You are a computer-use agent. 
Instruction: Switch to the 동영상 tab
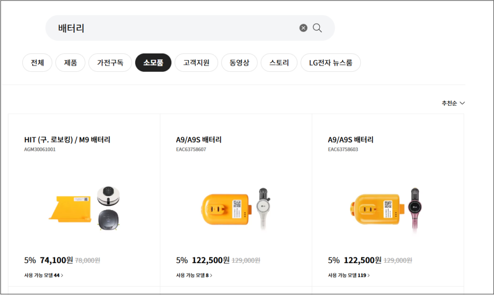(239, 63)
